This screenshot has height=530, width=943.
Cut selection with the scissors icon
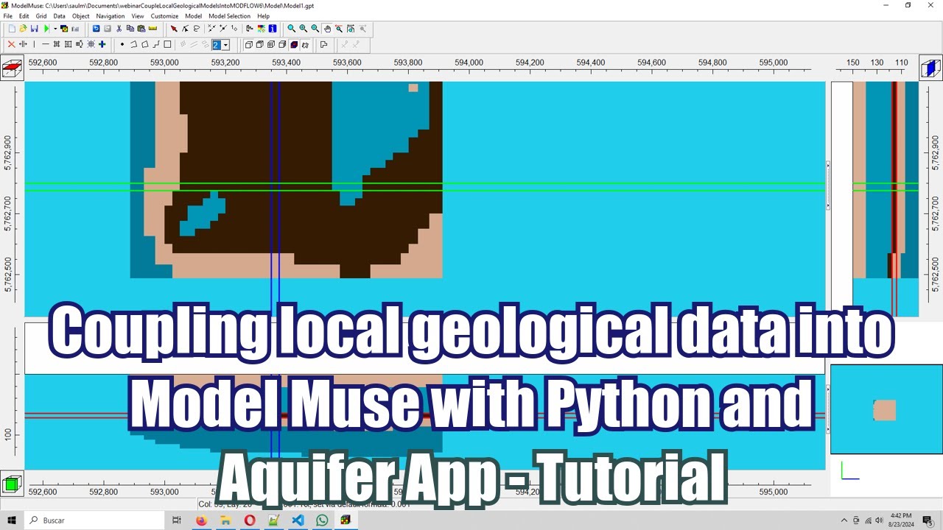pyautogui.click(x=119, y=29)
